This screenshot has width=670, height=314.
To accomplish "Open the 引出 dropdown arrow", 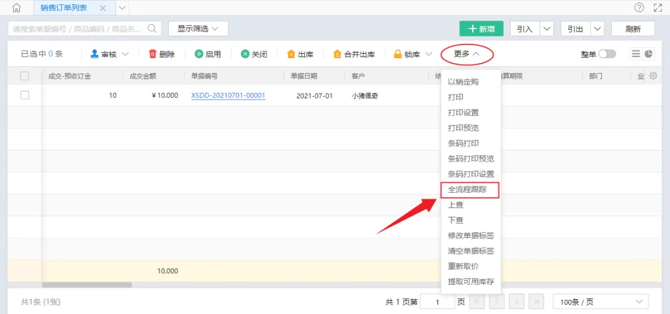I will 597,28.
